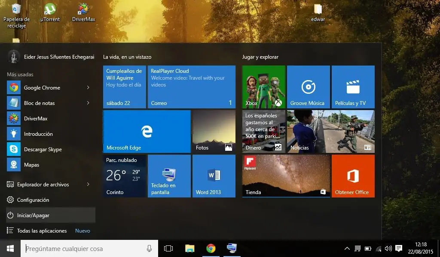
Task: Launch Teclado en pantalla tile
Action: click(169, 176)
